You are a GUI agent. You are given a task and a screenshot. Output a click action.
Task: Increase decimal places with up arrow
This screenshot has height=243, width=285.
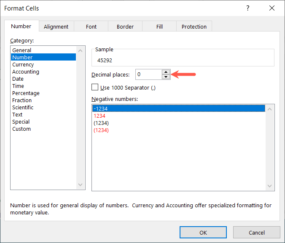pyautogui.click(x=166, y=72)
